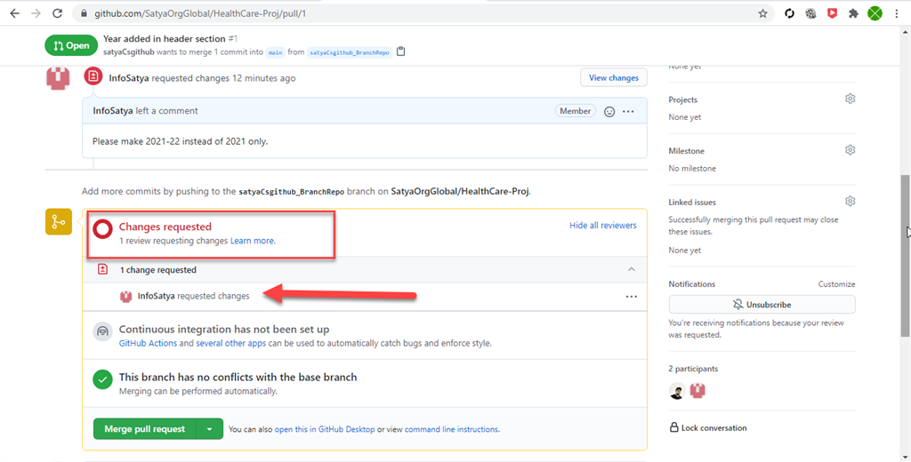Add reaction with smiley icon

609,111
